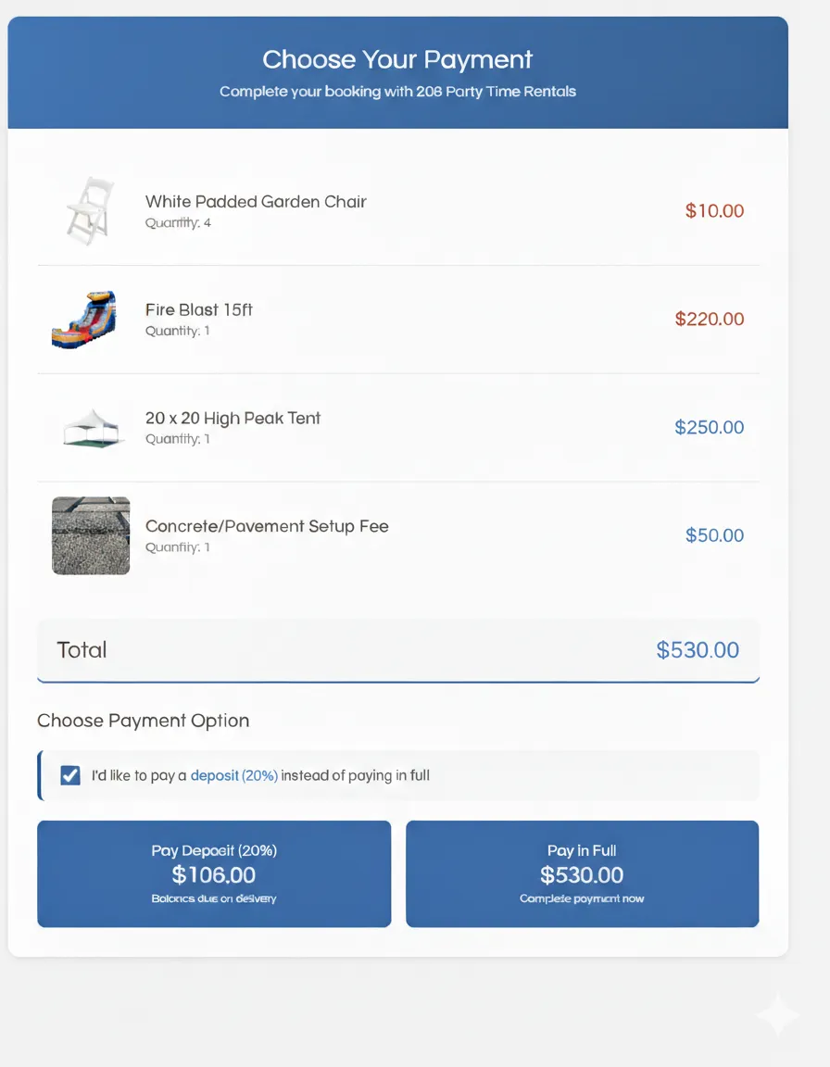
Task: Click the 20 x 20 High Peak Tent name
Action: click(233, 419)
